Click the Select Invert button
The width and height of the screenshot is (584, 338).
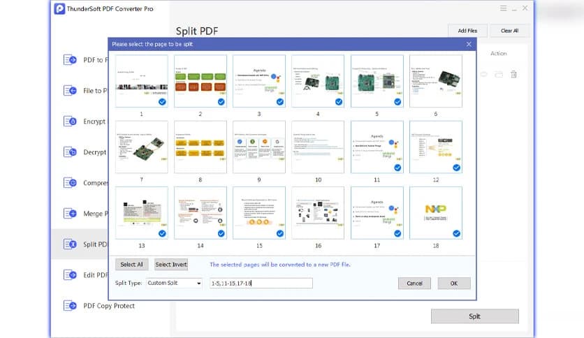point(171,264)
